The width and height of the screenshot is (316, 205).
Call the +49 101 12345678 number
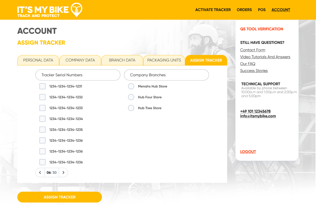255,111
